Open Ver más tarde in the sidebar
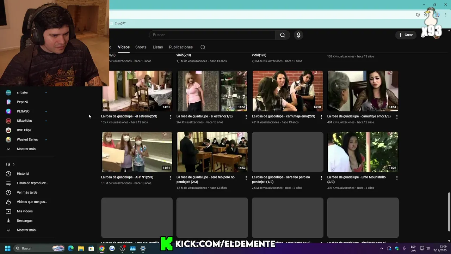The width and height of the screenshot is (451, 254). coord(27,192)
